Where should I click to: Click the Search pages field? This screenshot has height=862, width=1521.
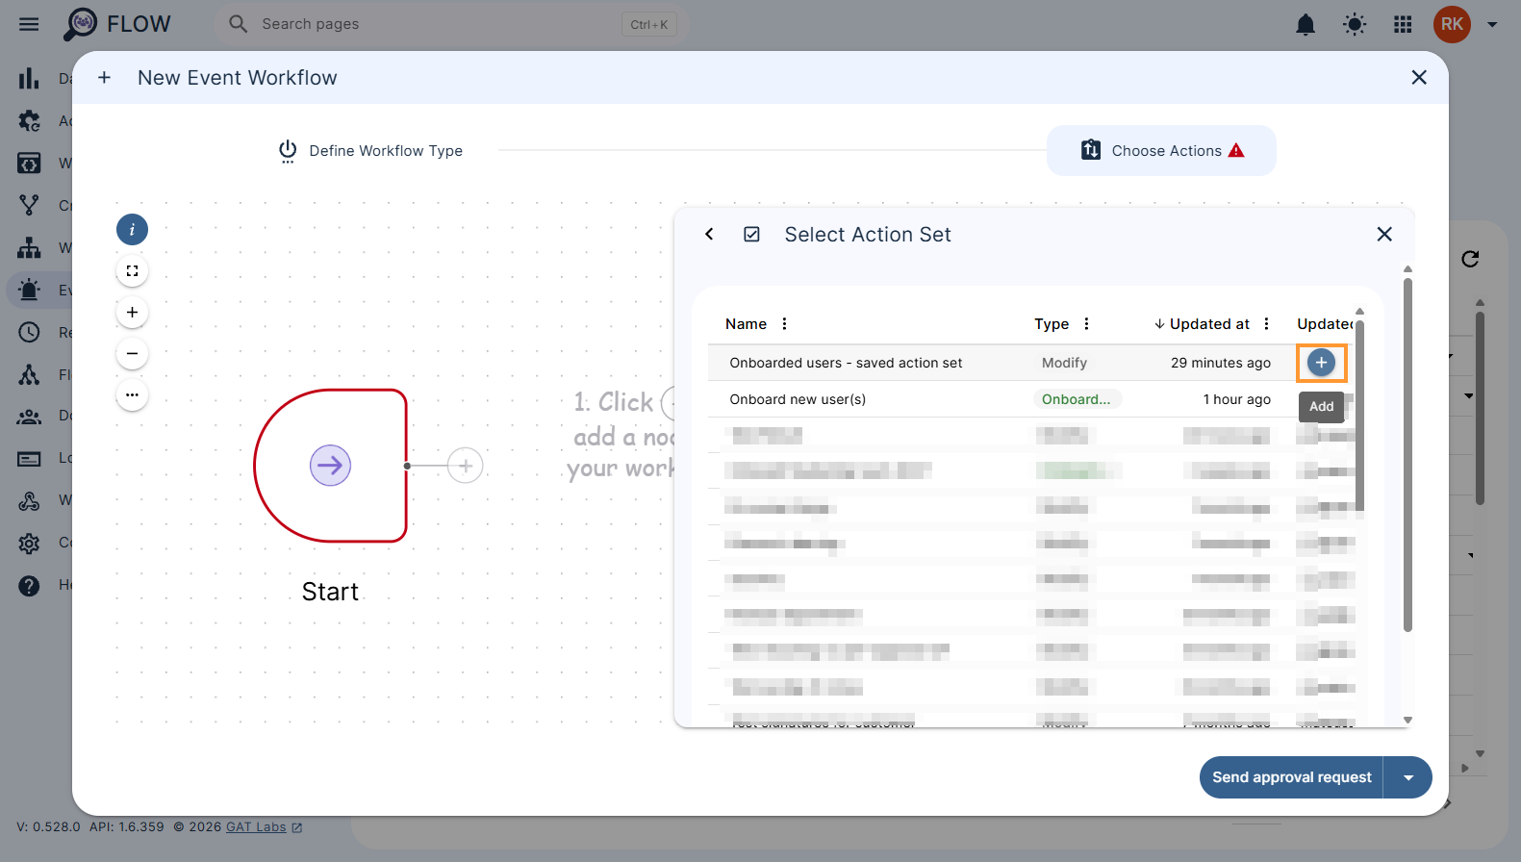coord(451,24)
